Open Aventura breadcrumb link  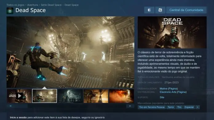coord(33,5)
